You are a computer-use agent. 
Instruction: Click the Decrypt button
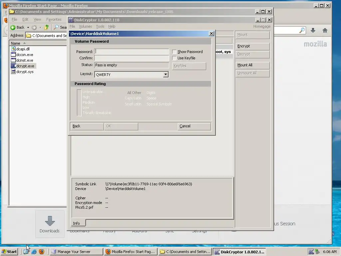pyautogui.click(x=252, y=54)
